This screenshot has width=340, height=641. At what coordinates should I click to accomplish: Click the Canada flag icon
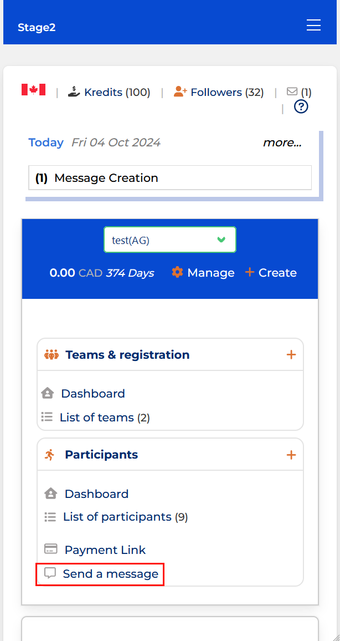33,89
